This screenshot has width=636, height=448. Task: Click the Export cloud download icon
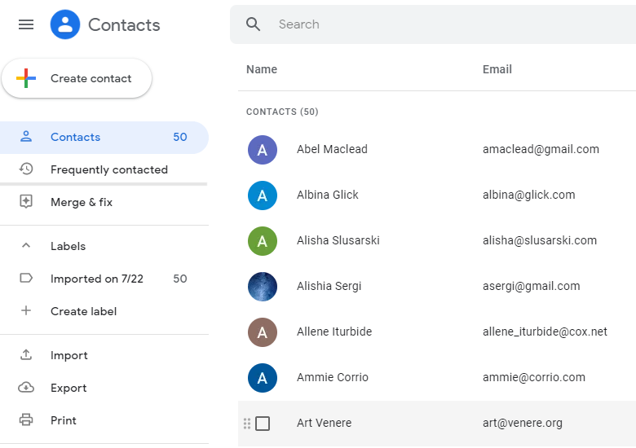pyautogui.click(x=26, y=388)
